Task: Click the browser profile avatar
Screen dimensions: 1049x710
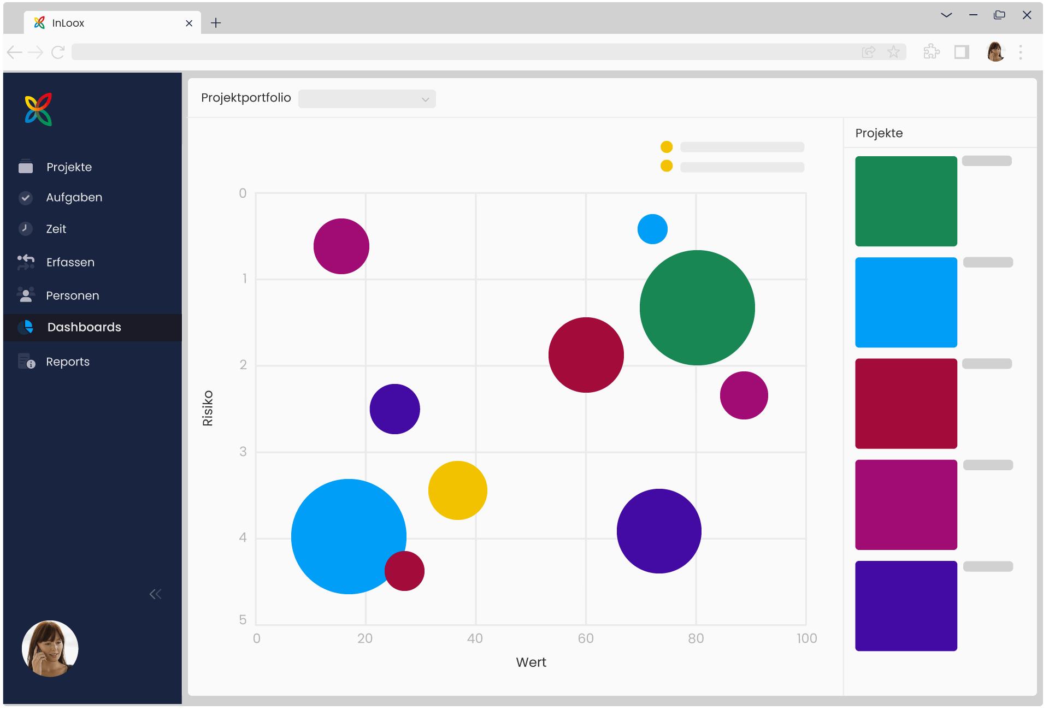Action: tap(995, 52)
